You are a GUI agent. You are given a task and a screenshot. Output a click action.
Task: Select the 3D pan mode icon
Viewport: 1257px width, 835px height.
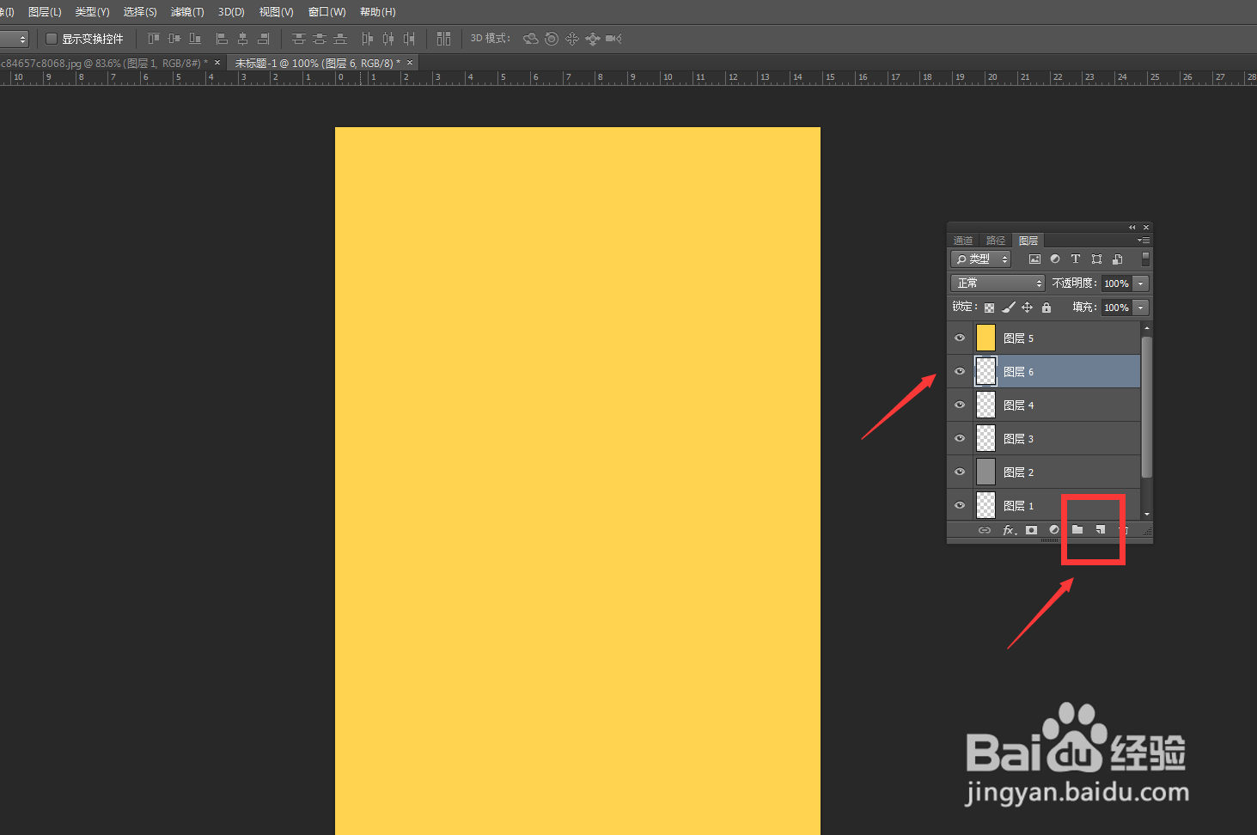click(572, 39)
